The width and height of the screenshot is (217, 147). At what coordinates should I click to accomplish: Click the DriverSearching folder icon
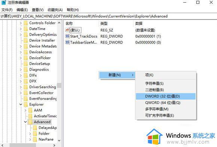coord(26,87)
